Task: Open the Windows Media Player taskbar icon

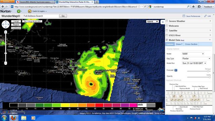Action: tap(33, 118)
